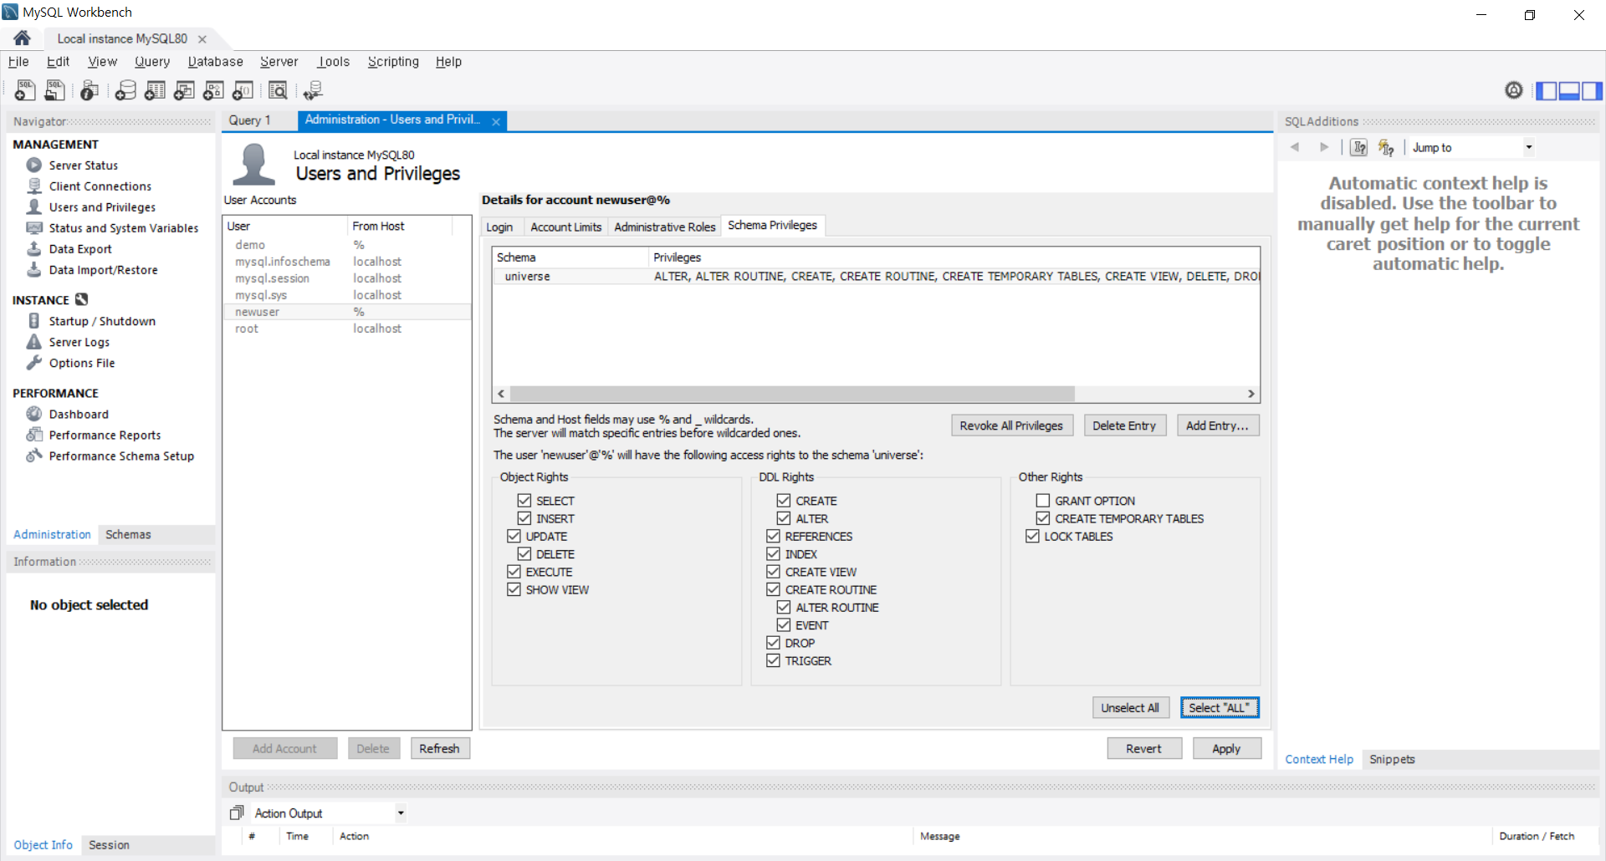1606x861 pixels.
Task: Click the Add Entry button
Action: [1217, 425]
